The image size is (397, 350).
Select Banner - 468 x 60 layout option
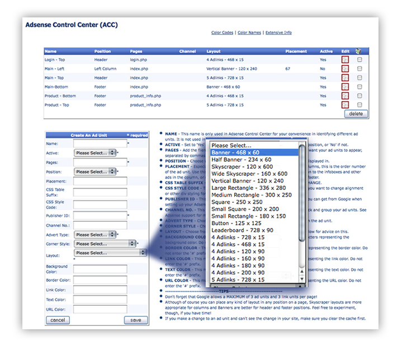point(254,152)
